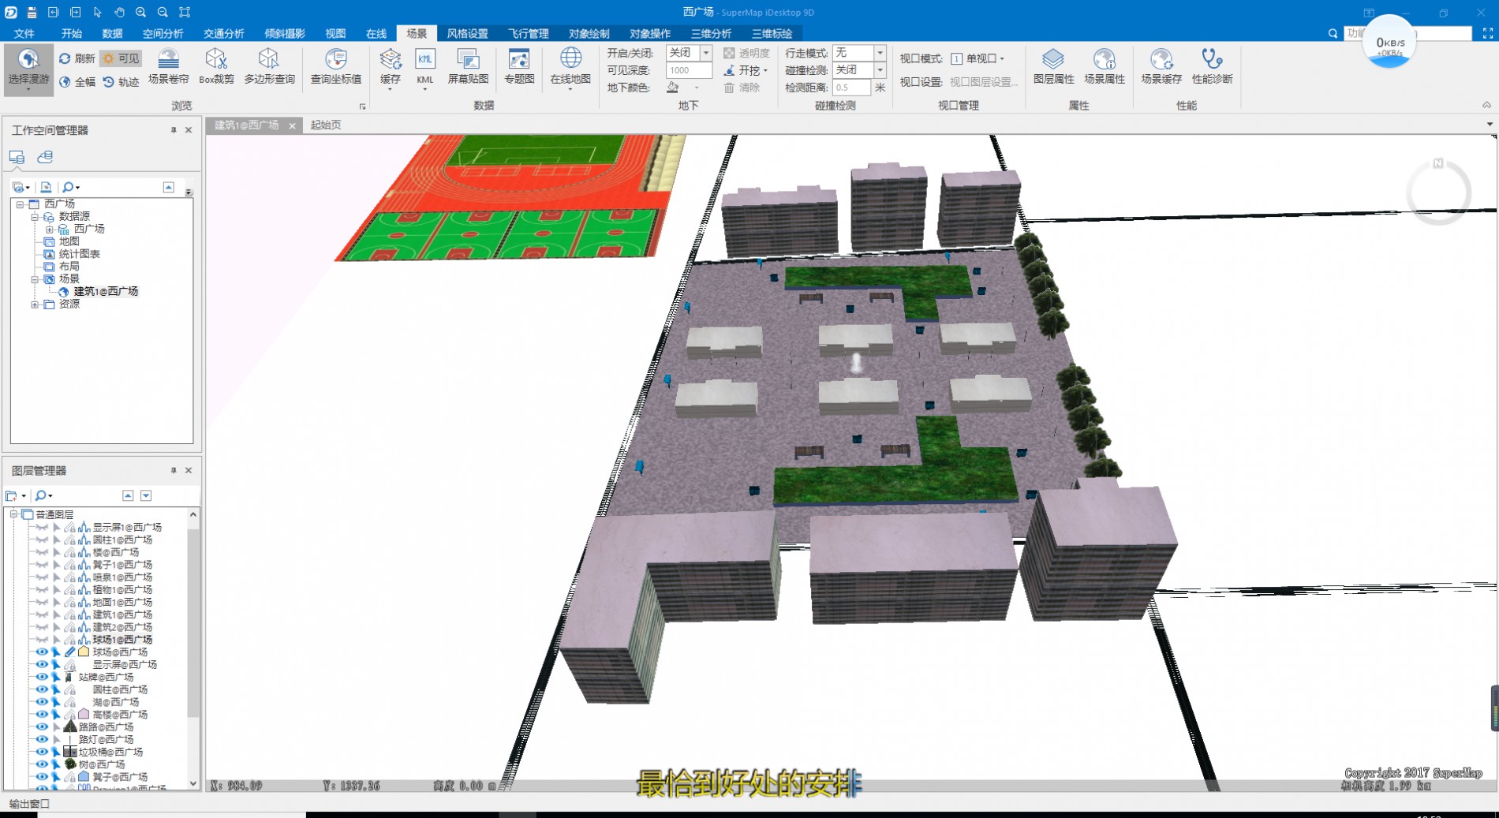Open 图层属性 layer properties
The height and width of the screenshot is (818, 1499).
click(1053, 67)
